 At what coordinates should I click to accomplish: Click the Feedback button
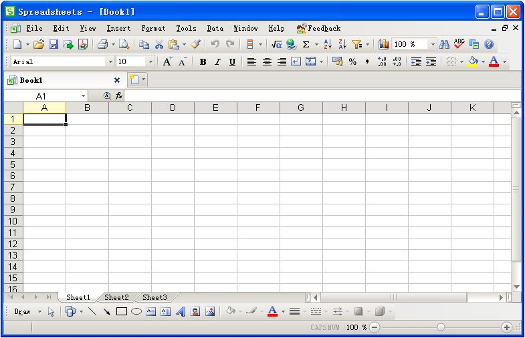(x=318, y=29)
